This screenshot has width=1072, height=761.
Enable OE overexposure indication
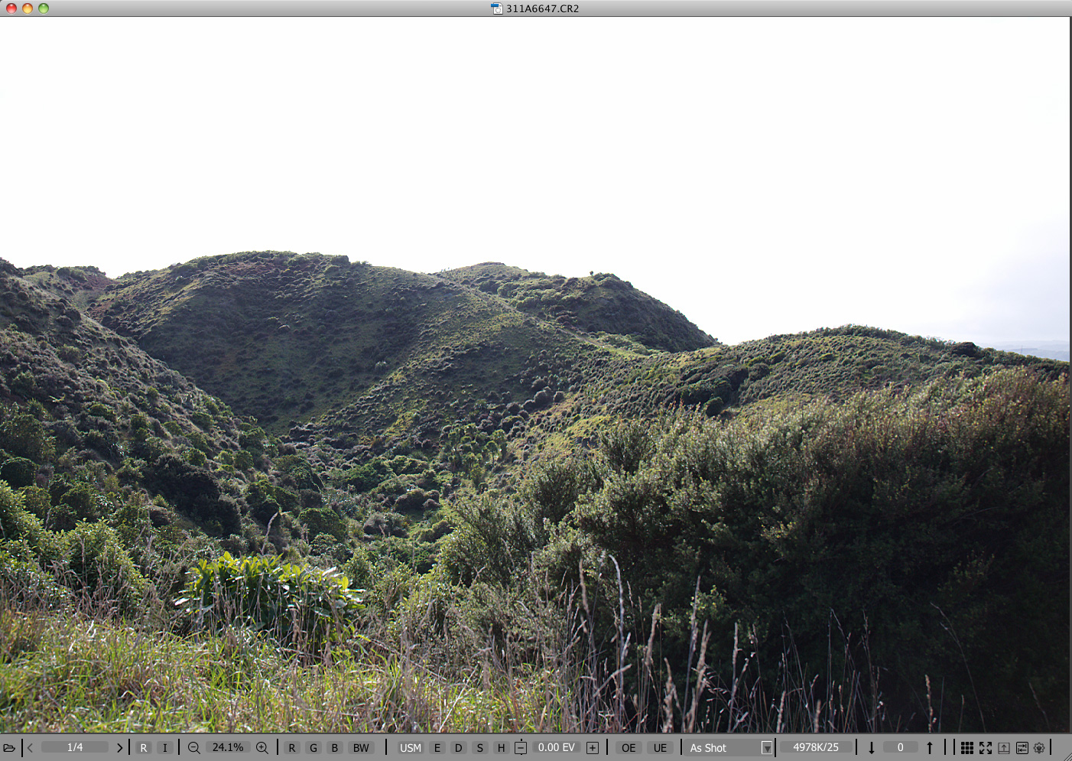[629, 748]
